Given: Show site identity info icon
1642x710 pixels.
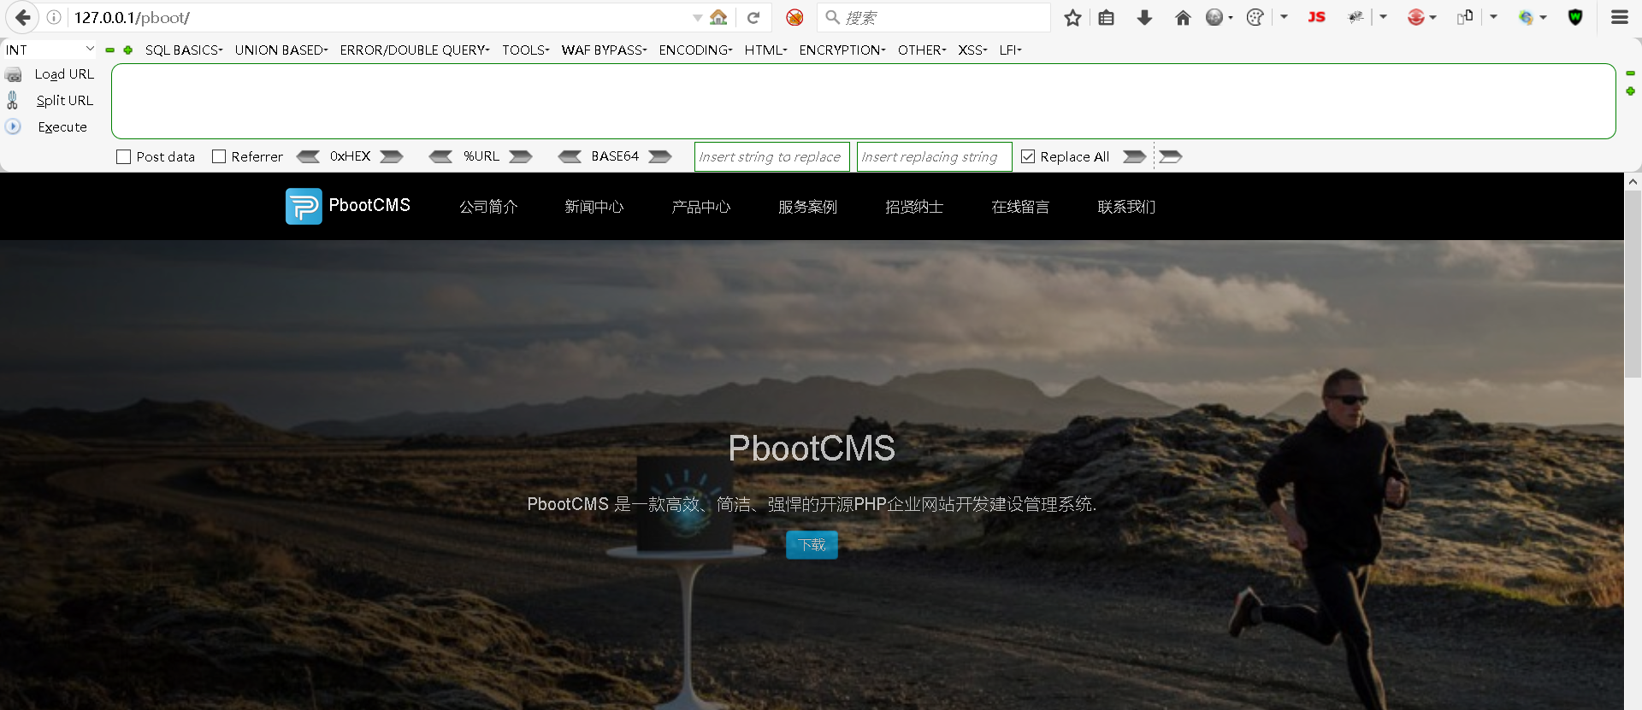Looking at the screenshot, I should click(54, 17).
